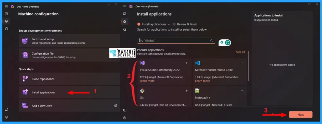Click the Grammarly lightbulb suggestion icon
This screenshot has width=322, height=124.
click(x=222, y=42)
